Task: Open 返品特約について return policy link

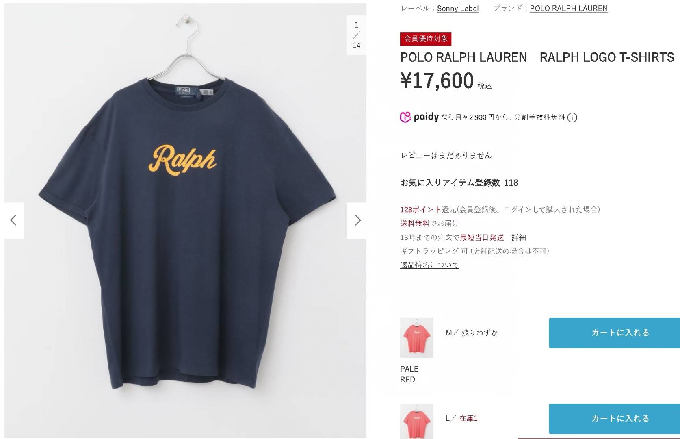Action: coord(429,265)
